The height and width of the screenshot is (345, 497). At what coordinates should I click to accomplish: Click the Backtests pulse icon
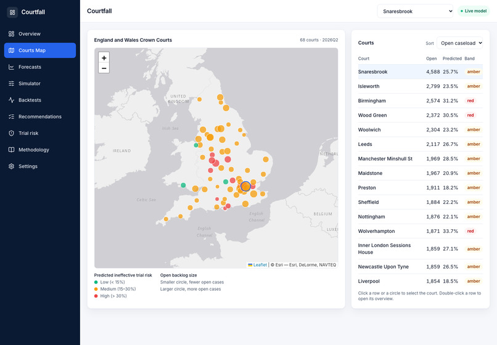click(x=12, y=100)
